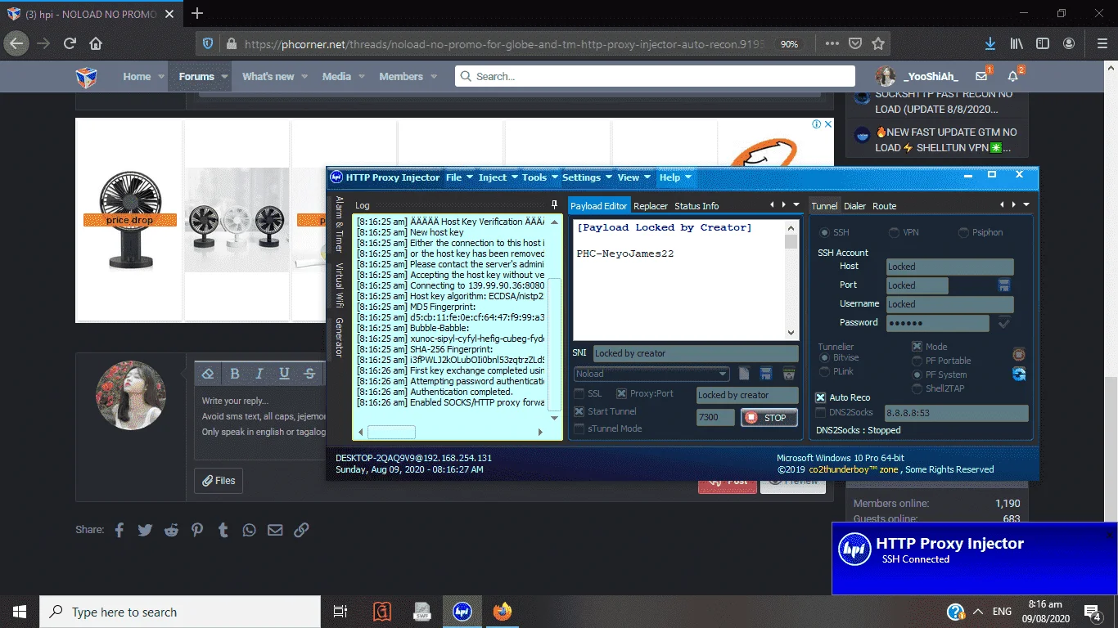
Task: Switch to the Status Info tab
Action: [x=696, y=206]
